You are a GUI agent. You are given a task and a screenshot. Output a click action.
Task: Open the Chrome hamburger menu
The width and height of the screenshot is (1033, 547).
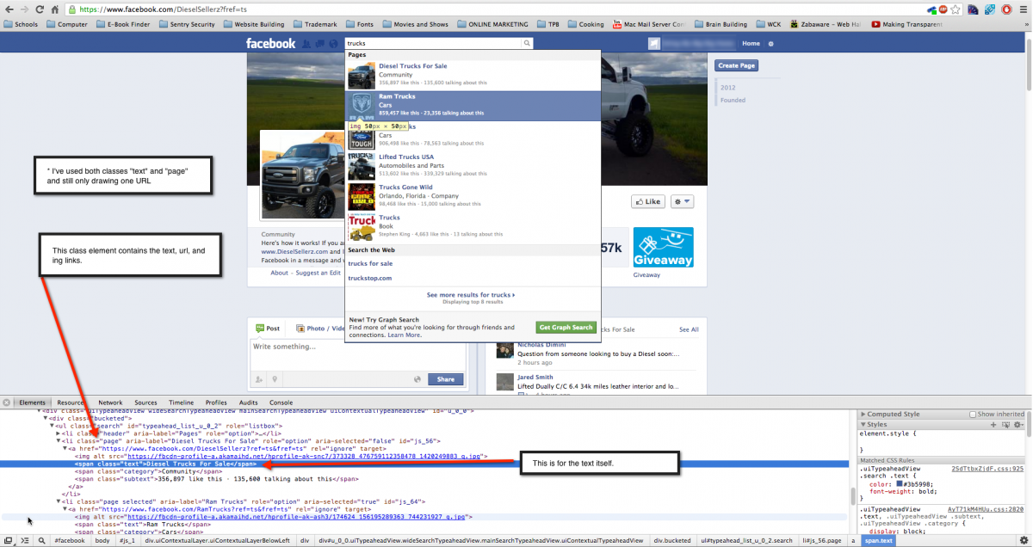point(1024,9)
